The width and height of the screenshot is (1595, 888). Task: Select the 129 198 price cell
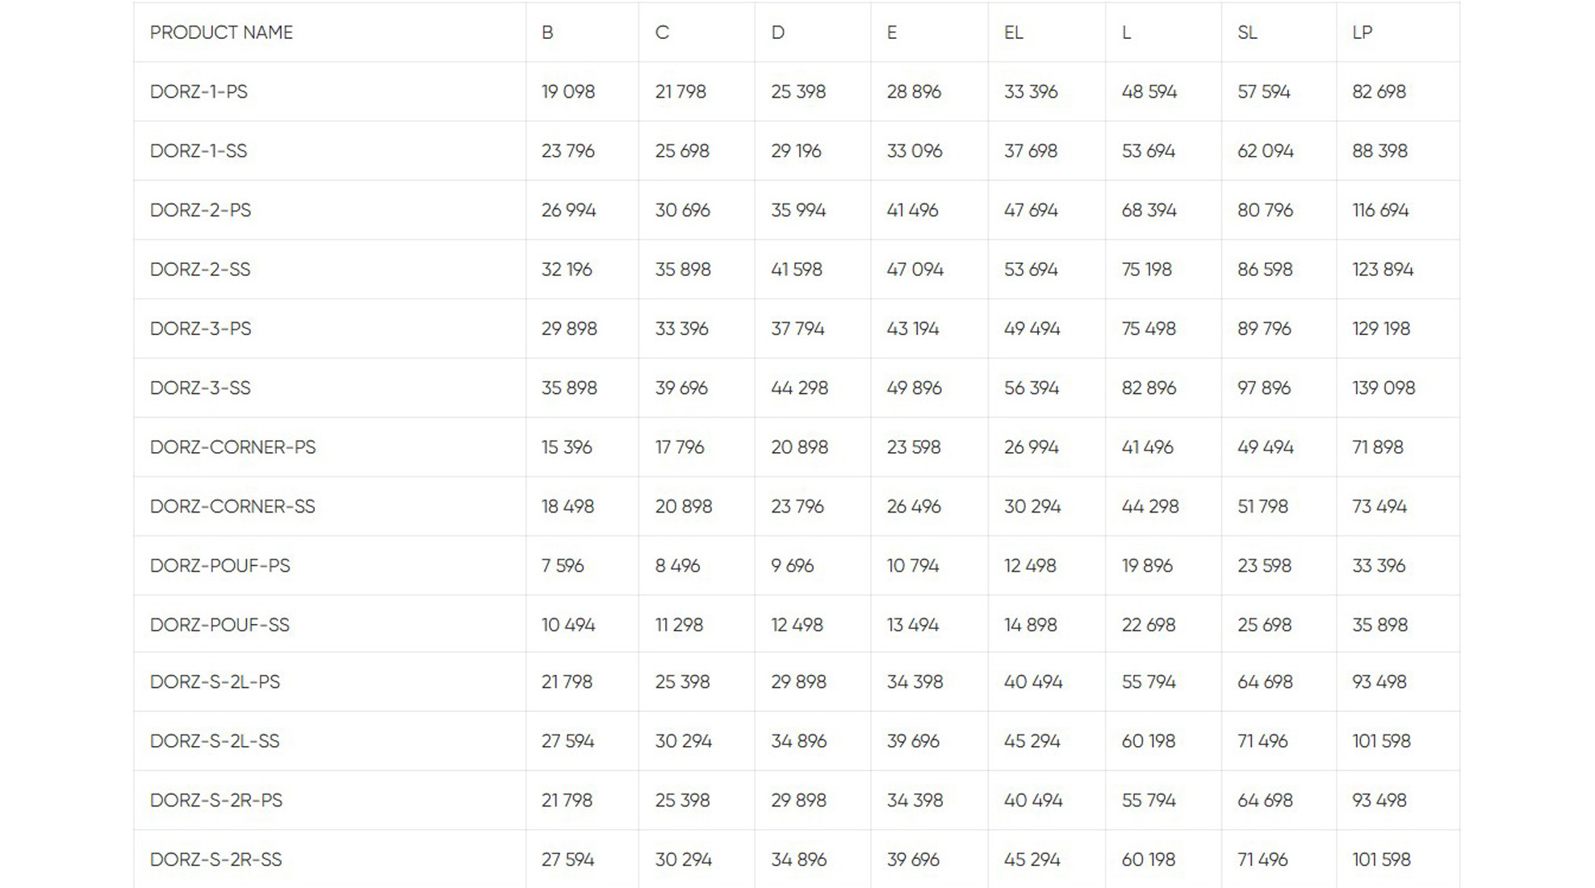coord(1381,329)
